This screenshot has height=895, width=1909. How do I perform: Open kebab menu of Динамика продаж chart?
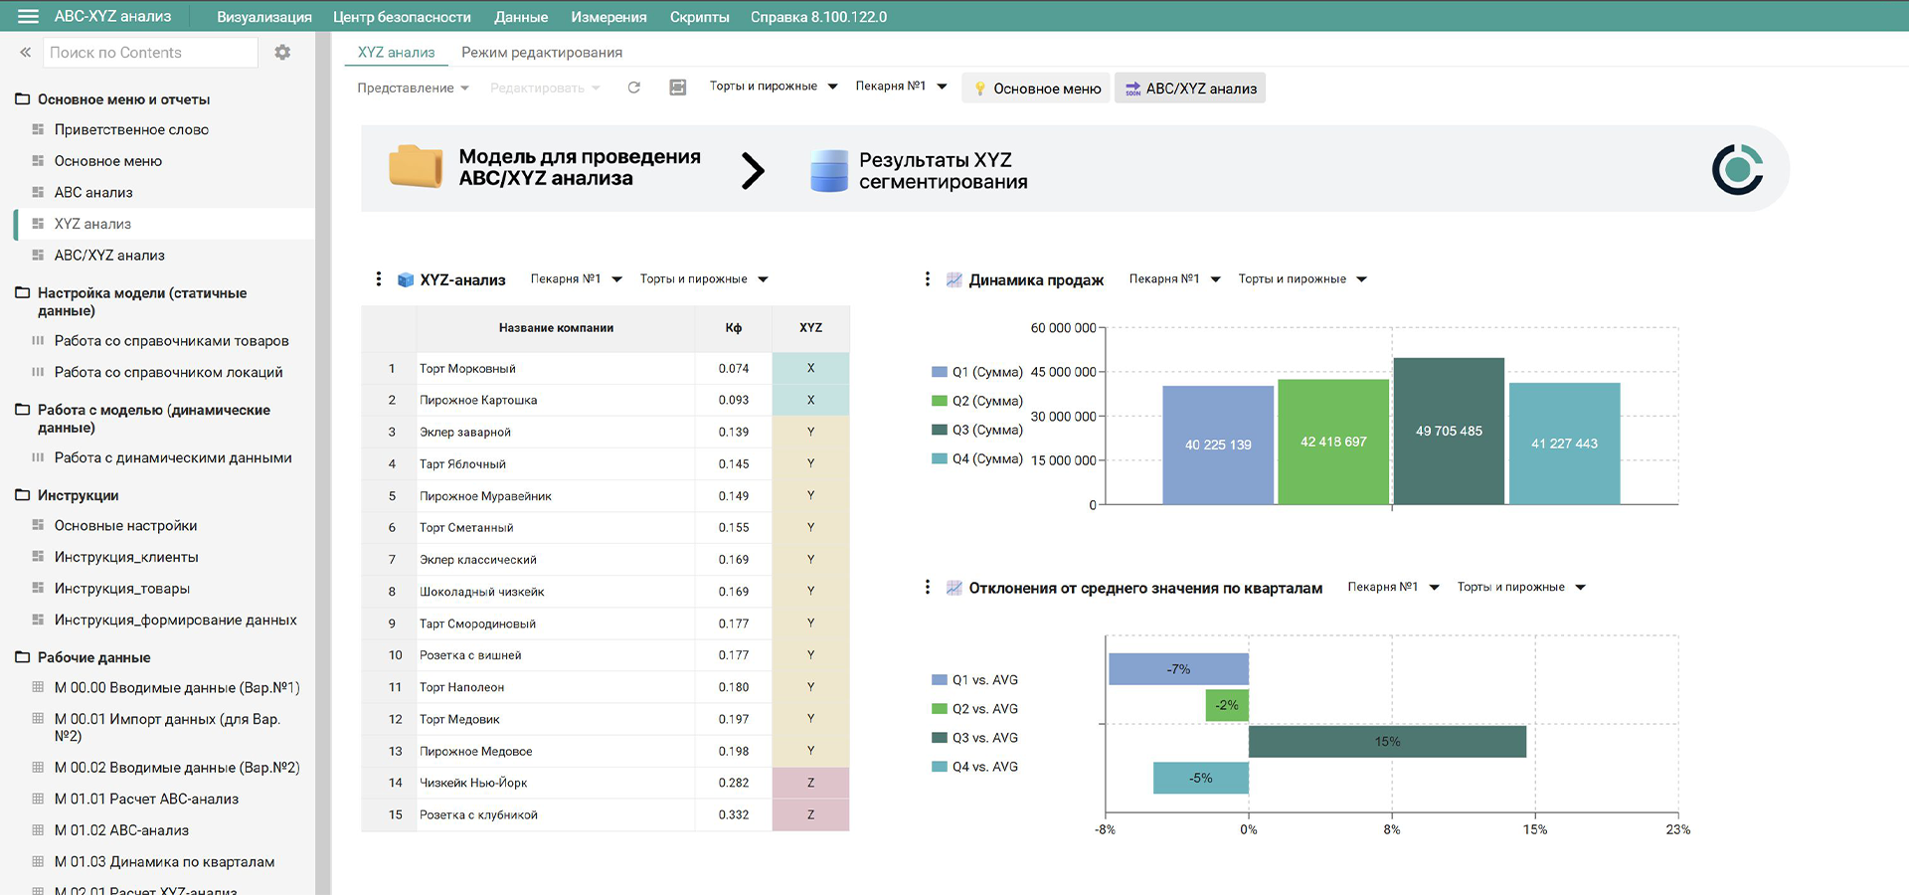click(928, 279)
